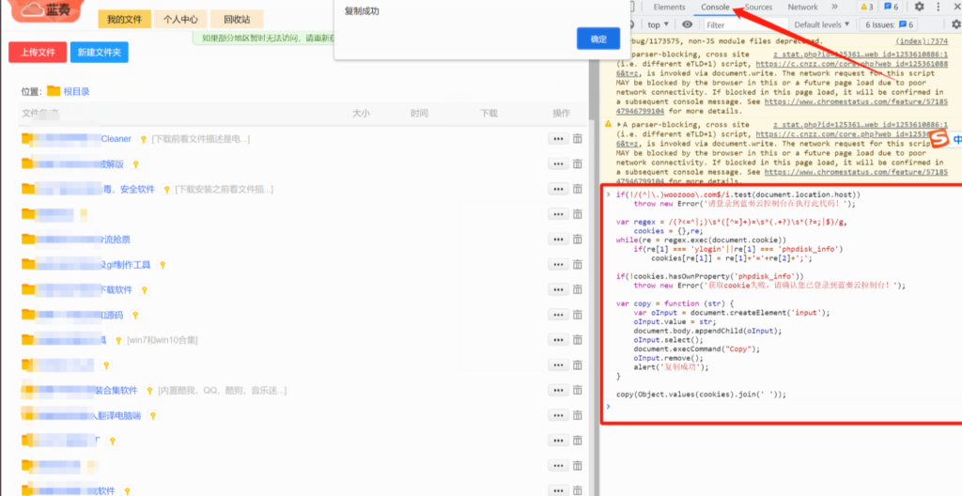Click the 根目录 folder icon in location bar
The height and width of the screenshot is (496, 962).
pyautogui.click(x=54, y=91)
